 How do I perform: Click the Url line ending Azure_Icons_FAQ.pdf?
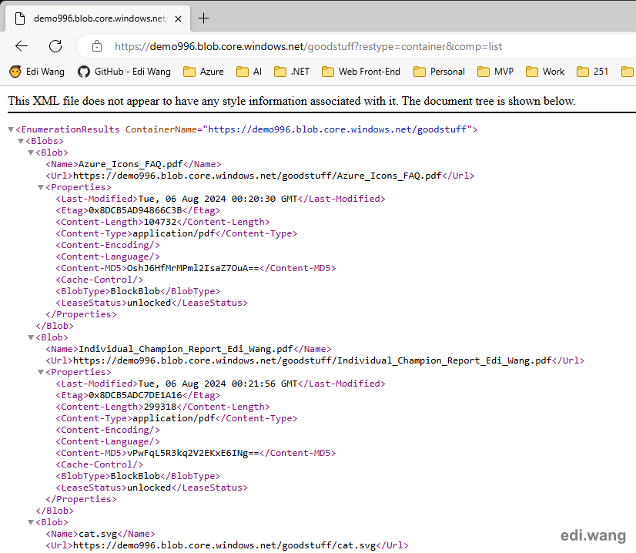tap(260, 176)
